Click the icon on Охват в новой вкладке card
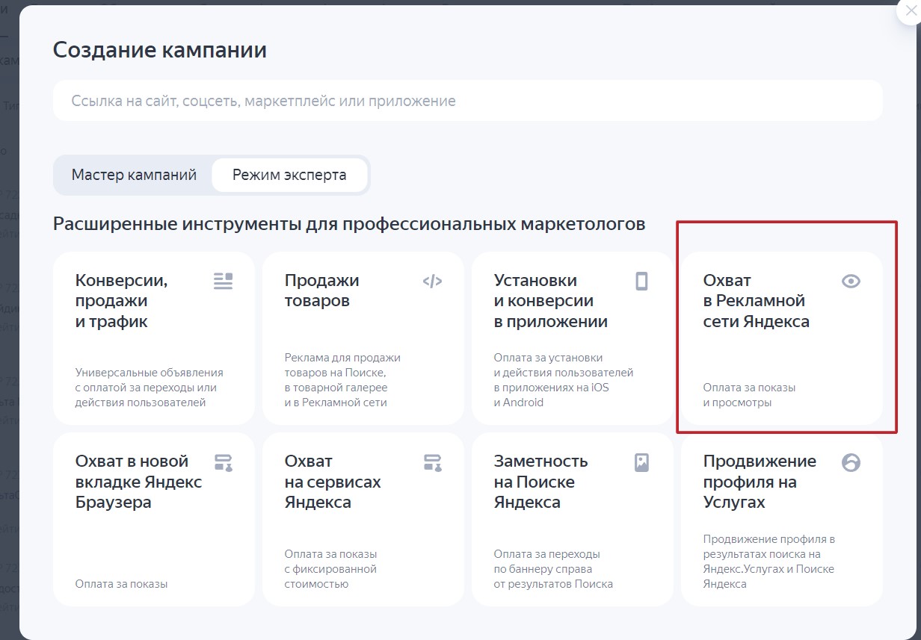The width and height of the screenshot is (921, 640). 223,462
